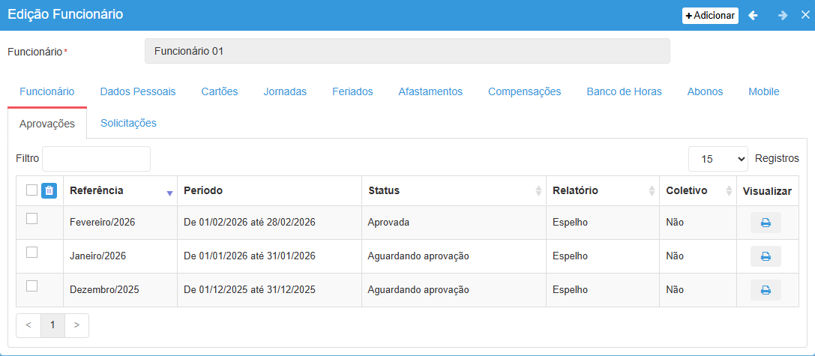Click the Adicionar button
Viewport: 815px width, 356px height.
click(x=709, y=15)
